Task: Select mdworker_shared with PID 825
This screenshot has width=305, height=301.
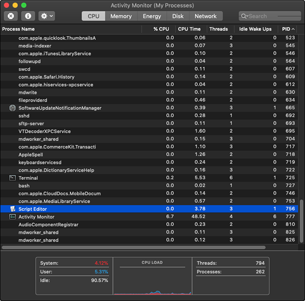Action: [x=149, y=232]
